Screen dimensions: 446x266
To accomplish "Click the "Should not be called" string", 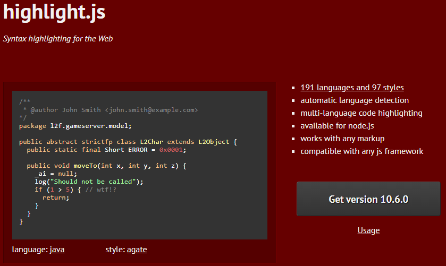I will [x=93, y=182].
